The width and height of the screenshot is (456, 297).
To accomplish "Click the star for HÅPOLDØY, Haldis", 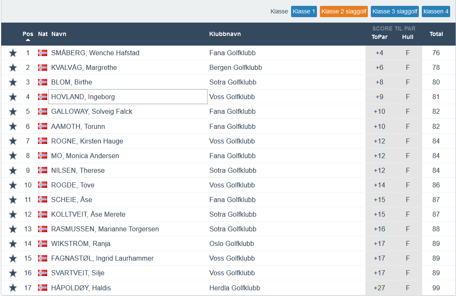I will pos(13,288).
